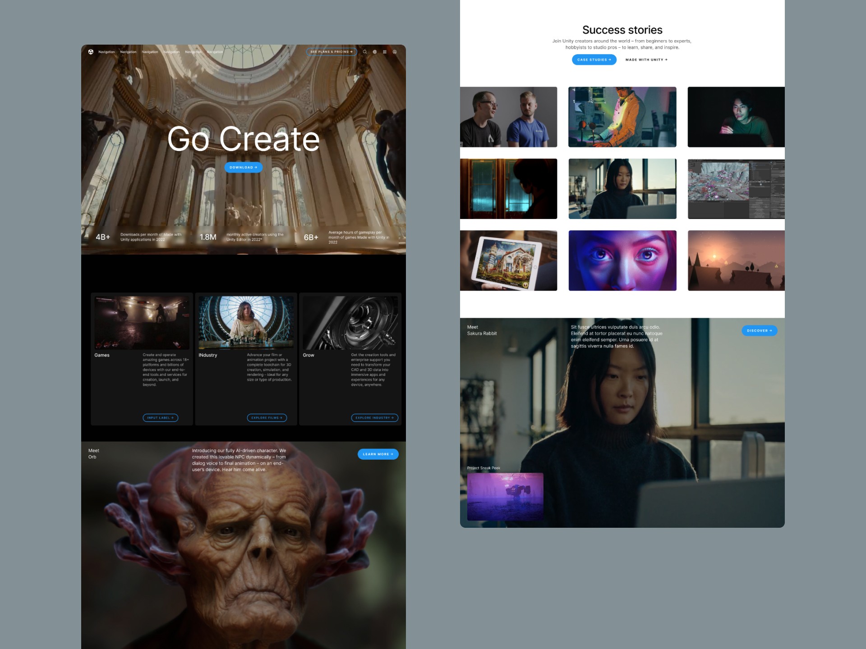
Task: Open the search magnifier icon
Action: 365,52
